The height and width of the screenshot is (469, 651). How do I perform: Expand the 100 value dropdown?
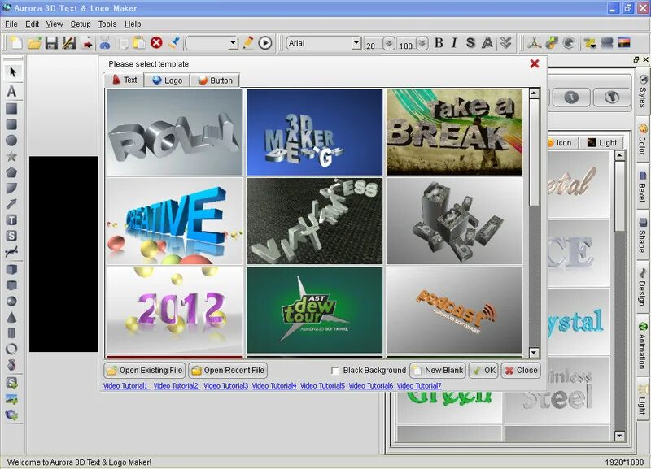pyautogui.click(x=422, y=43)
